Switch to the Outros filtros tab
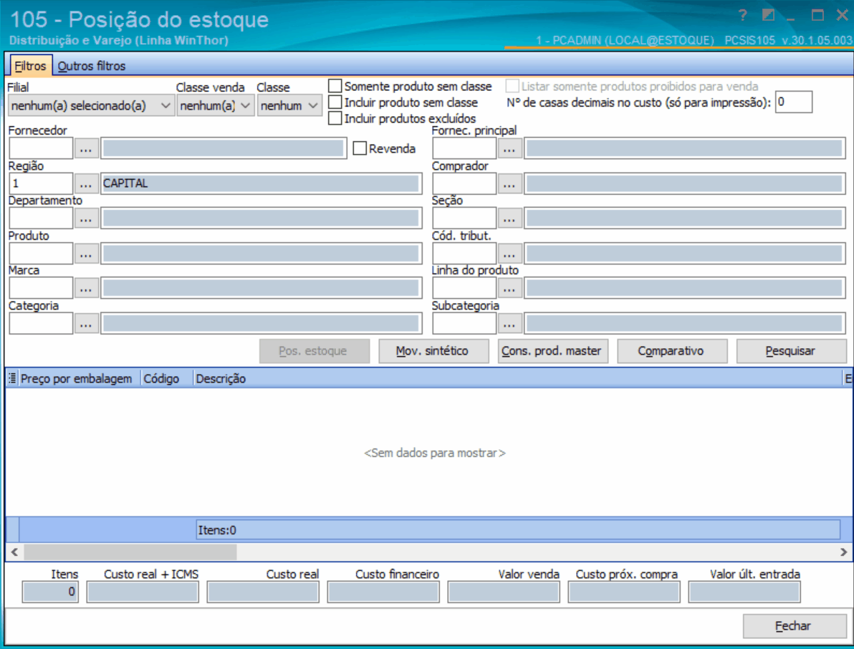854x649 pixels. (92, 66)
